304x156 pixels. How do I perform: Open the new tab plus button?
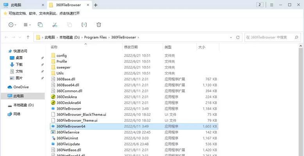point(96,5)
